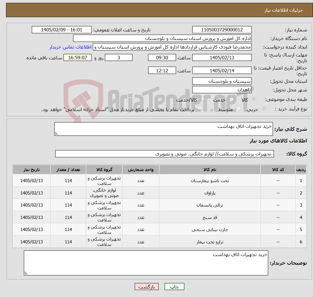Image resolution: width=313 pixels, height=297 pixels.
Task: Click item name تخت تاشو بیمارستان
Action: click(x=210, y=181)
